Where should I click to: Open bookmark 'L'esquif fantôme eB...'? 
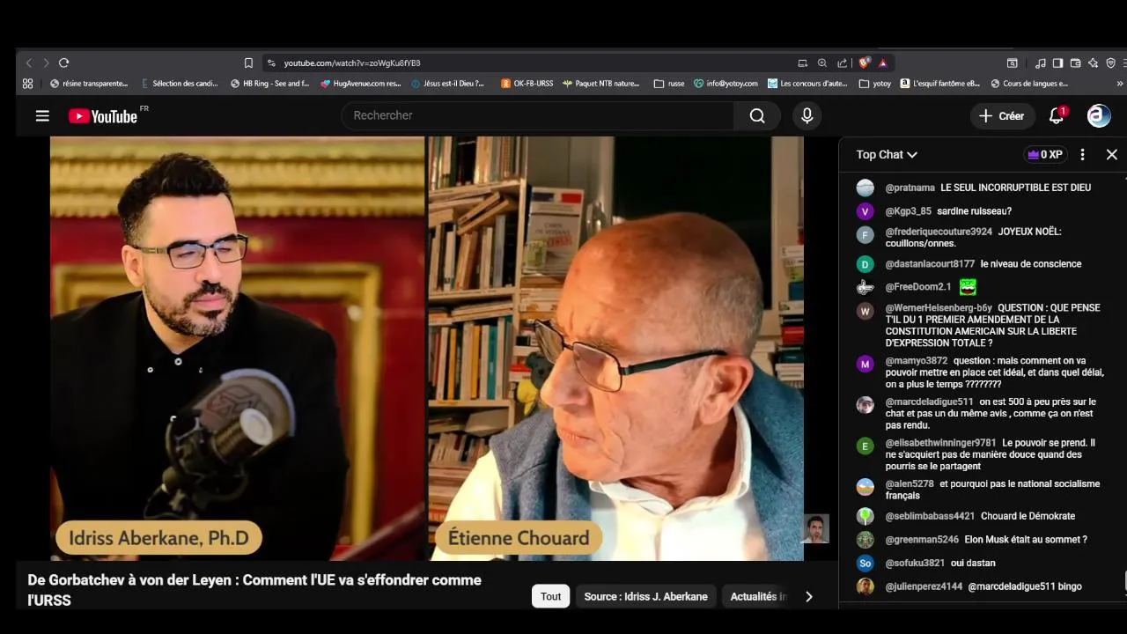point(939,84)
